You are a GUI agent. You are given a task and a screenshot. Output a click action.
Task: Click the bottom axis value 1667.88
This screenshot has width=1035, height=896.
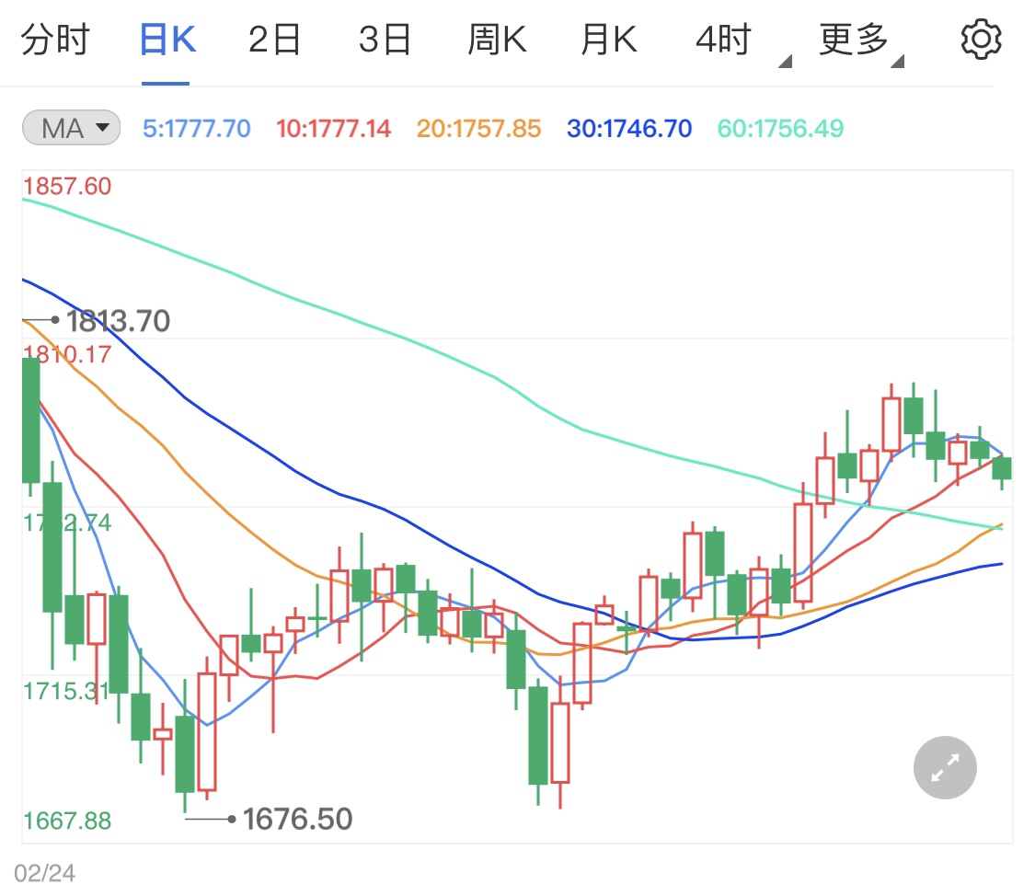(x=66, y=821)
